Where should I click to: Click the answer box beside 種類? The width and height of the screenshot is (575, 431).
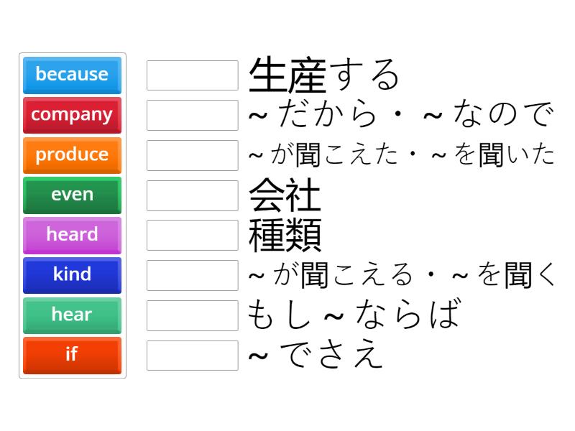[x=191, y=235]
